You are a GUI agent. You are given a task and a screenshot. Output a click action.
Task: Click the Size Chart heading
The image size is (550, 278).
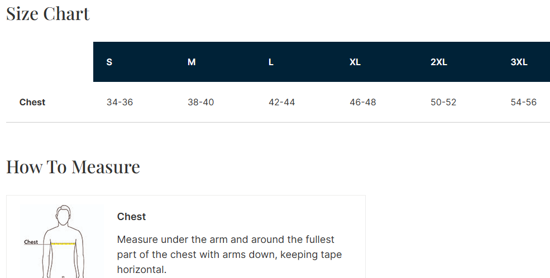pyautogui.click(x=48, y=14)
